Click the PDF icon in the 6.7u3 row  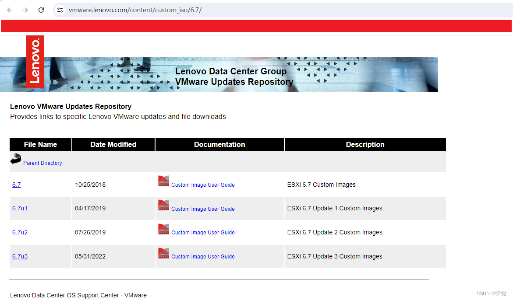(x=163, y=252)
